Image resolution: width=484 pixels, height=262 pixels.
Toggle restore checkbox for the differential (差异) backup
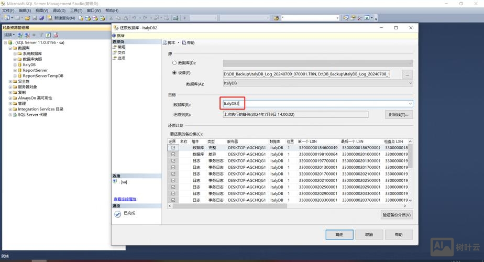tap(173, 154)
